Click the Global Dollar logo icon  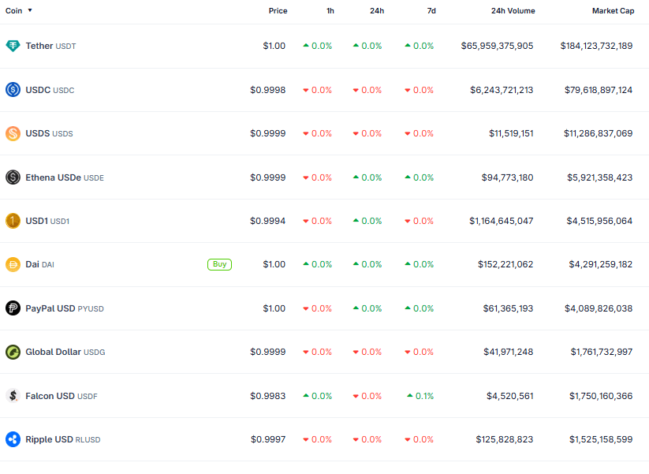[x=13, y=352]
